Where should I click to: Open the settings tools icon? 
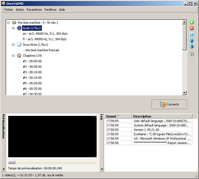[192, 54]
